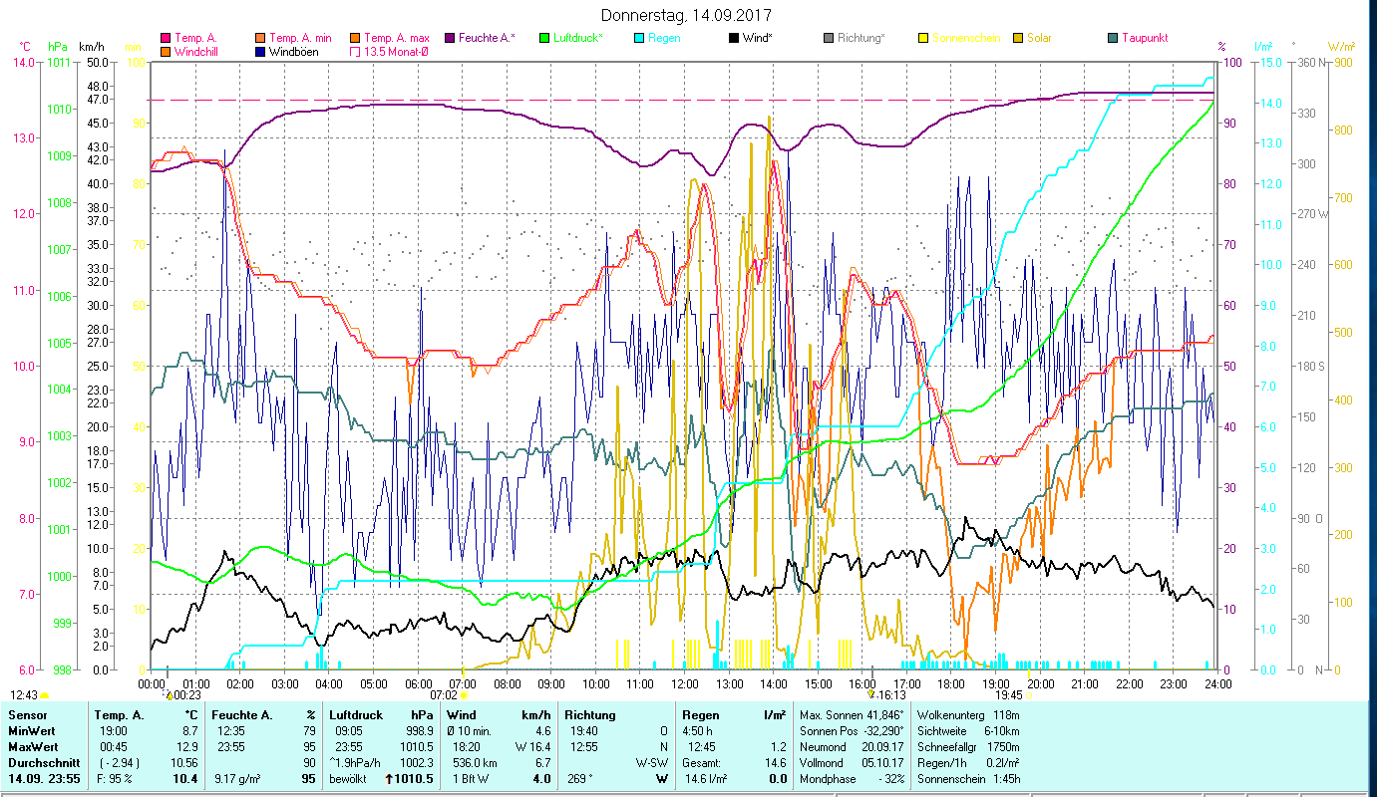The height and width of the screenshot is (797, 1377).
Task: Click the km/h axis unit label at top
Action: point(91,47)
